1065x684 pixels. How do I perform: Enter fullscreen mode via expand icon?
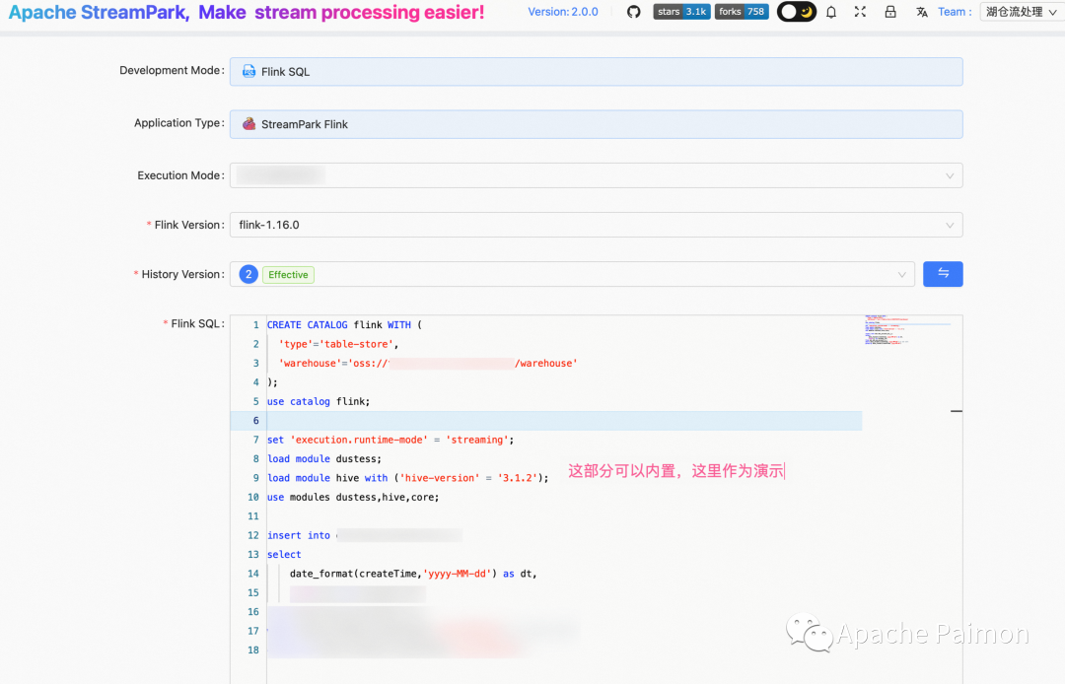860,12
